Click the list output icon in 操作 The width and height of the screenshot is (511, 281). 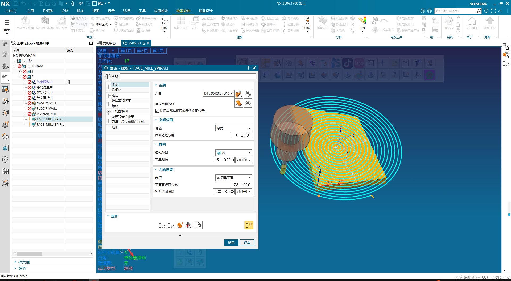click(198, 225)
